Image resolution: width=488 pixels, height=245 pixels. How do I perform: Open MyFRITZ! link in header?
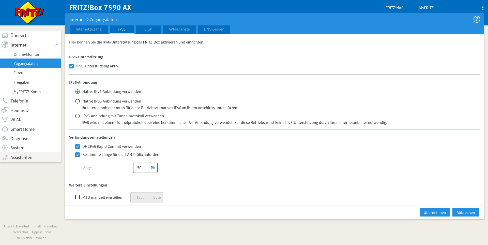tap(427, 8)
